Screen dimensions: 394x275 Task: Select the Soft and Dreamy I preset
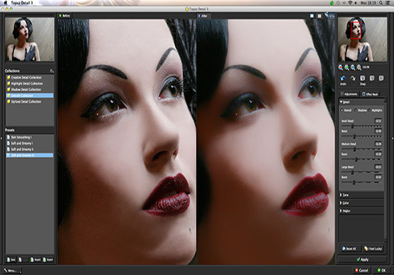point(29,143)
